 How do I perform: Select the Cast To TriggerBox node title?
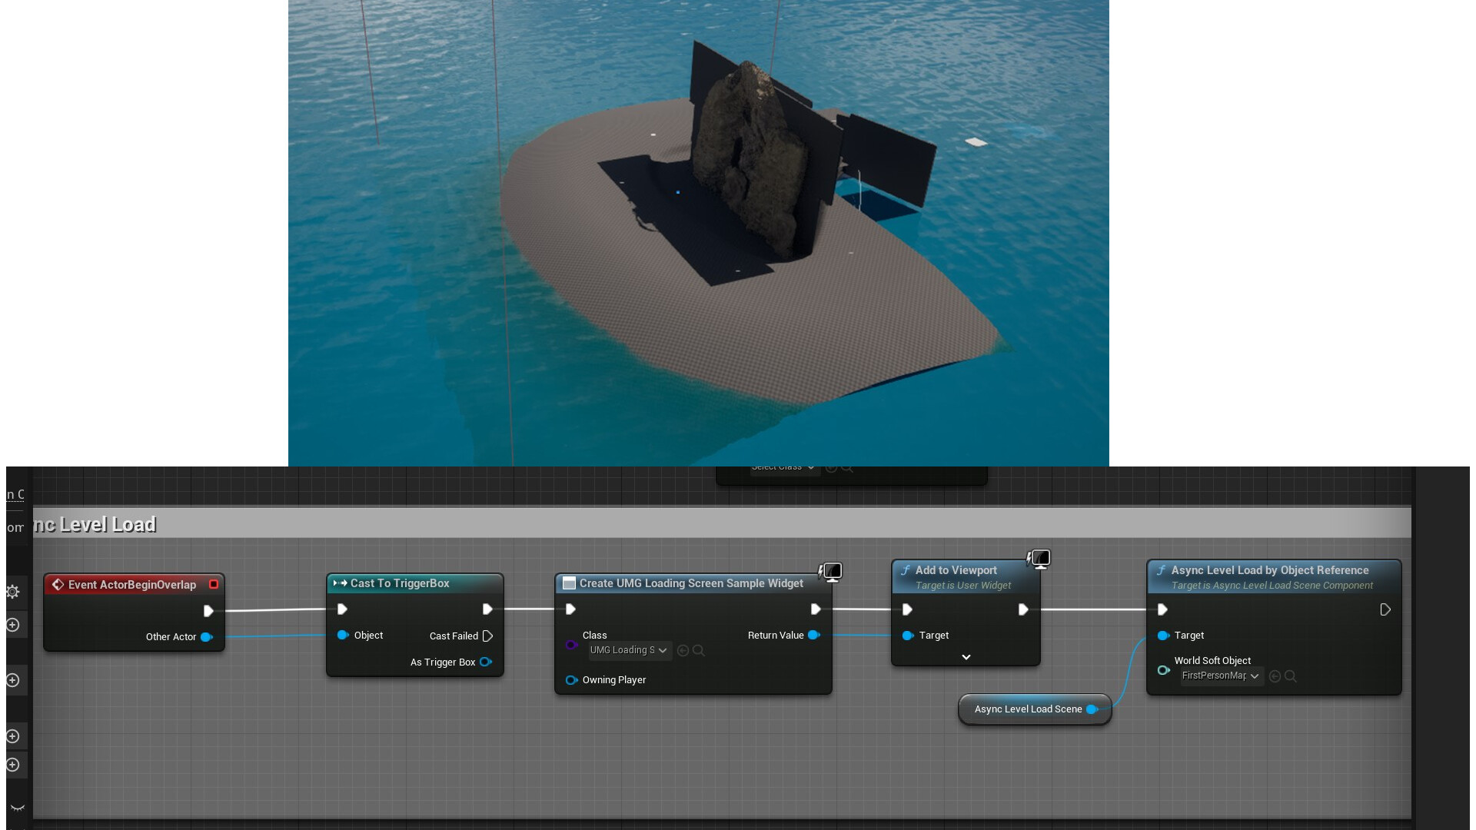click(x=400, y=584)
